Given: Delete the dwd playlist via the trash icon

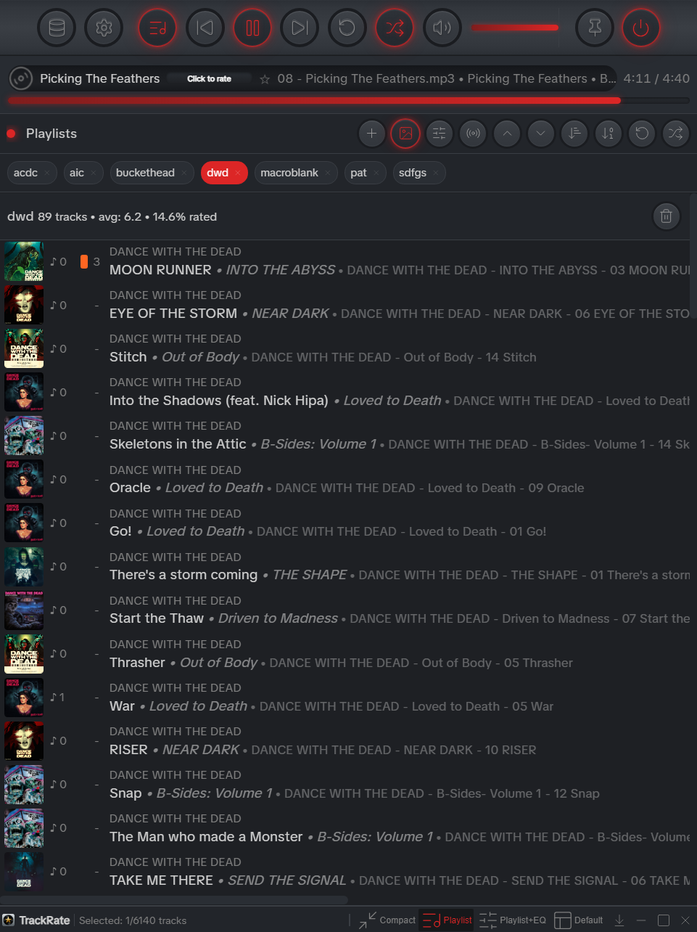Looking at the screenshot, I should tap(666, 216).
